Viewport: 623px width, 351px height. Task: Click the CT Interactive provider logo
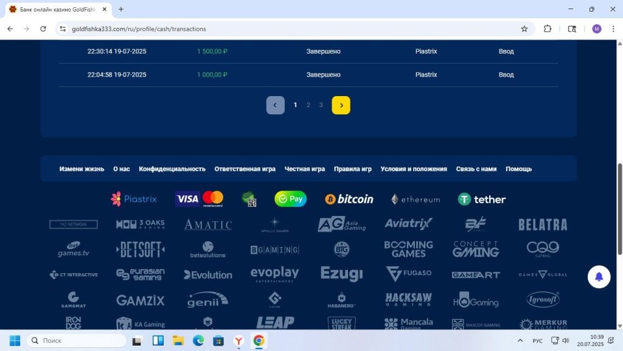click(74, 274)
